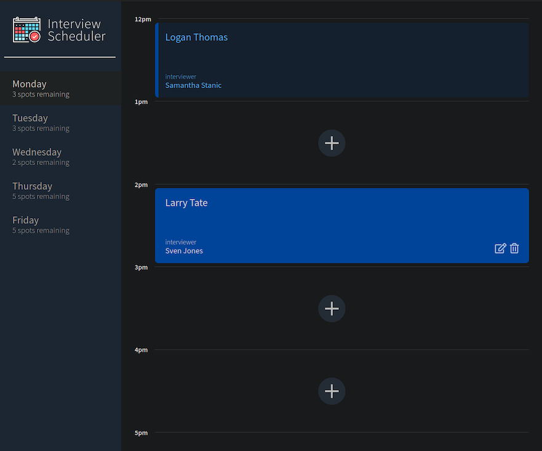Click the Interview Scheduler title text

click(76, 30)
